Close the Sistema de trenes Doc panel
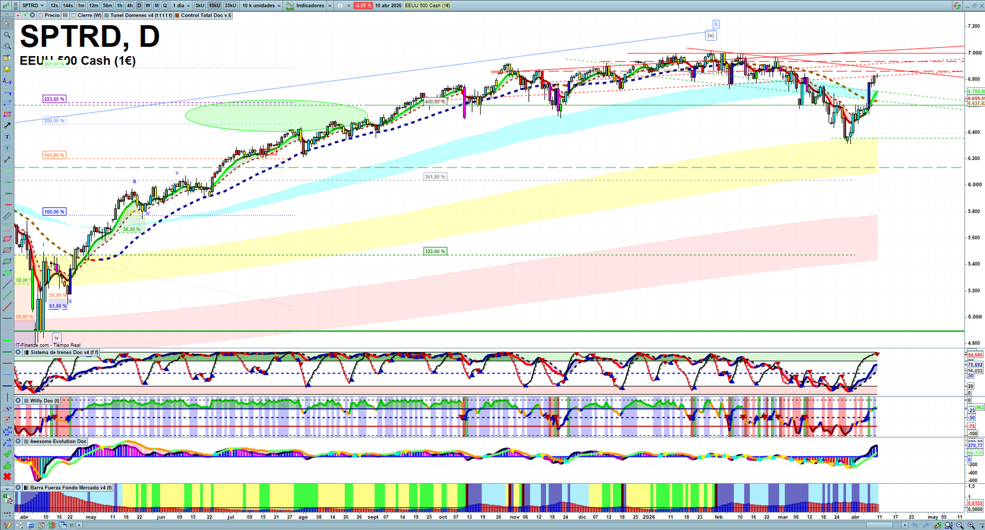985x530 pixels. click(x=18, y=353)
